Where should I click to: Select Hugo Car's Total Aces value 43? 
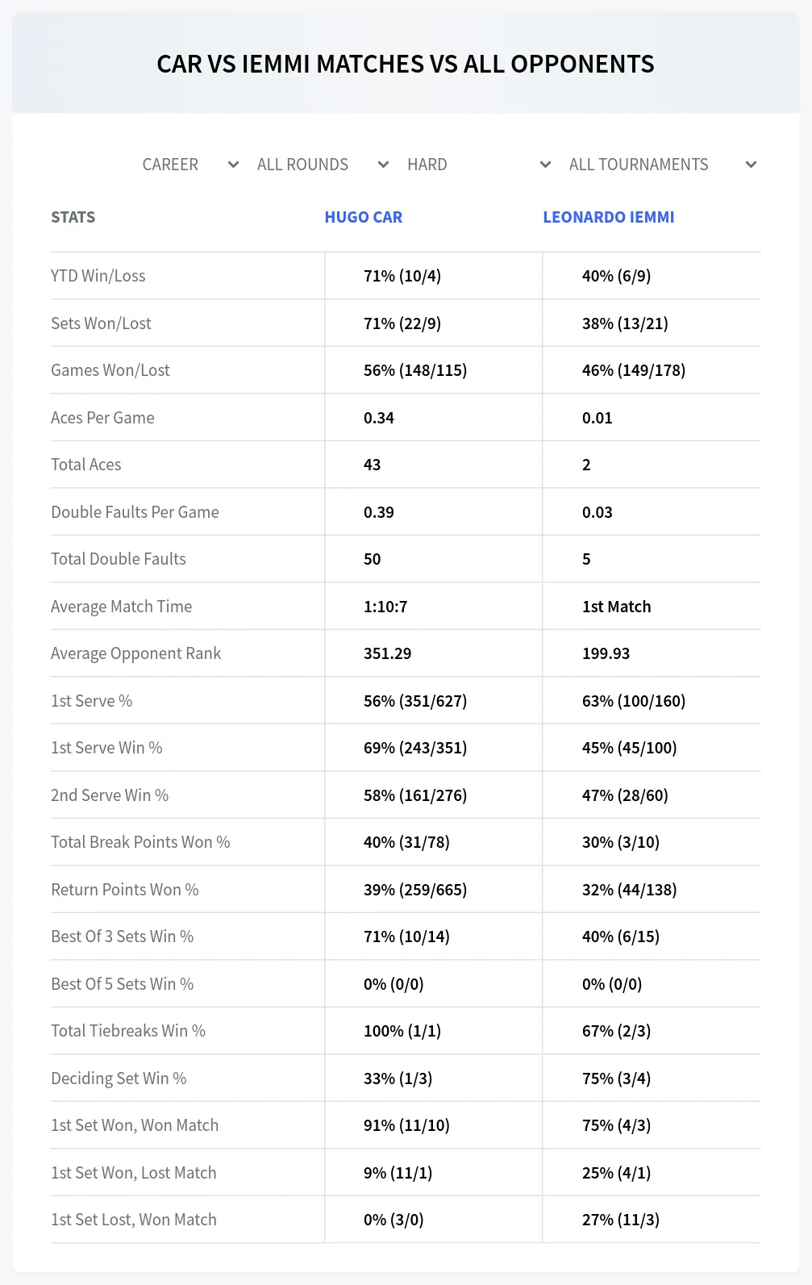pyautogui.click(x=372, y=465)
